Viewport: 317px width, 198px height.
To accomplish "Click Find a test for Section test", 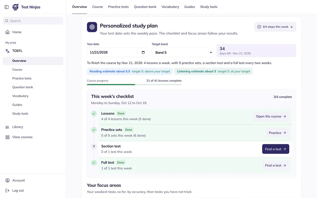I will tap(276, 149).
